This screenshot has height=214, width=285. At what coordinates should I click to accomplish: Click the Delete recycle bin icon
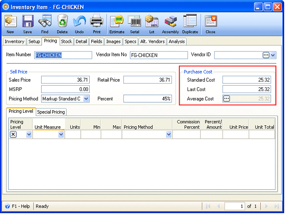(62, 22)
